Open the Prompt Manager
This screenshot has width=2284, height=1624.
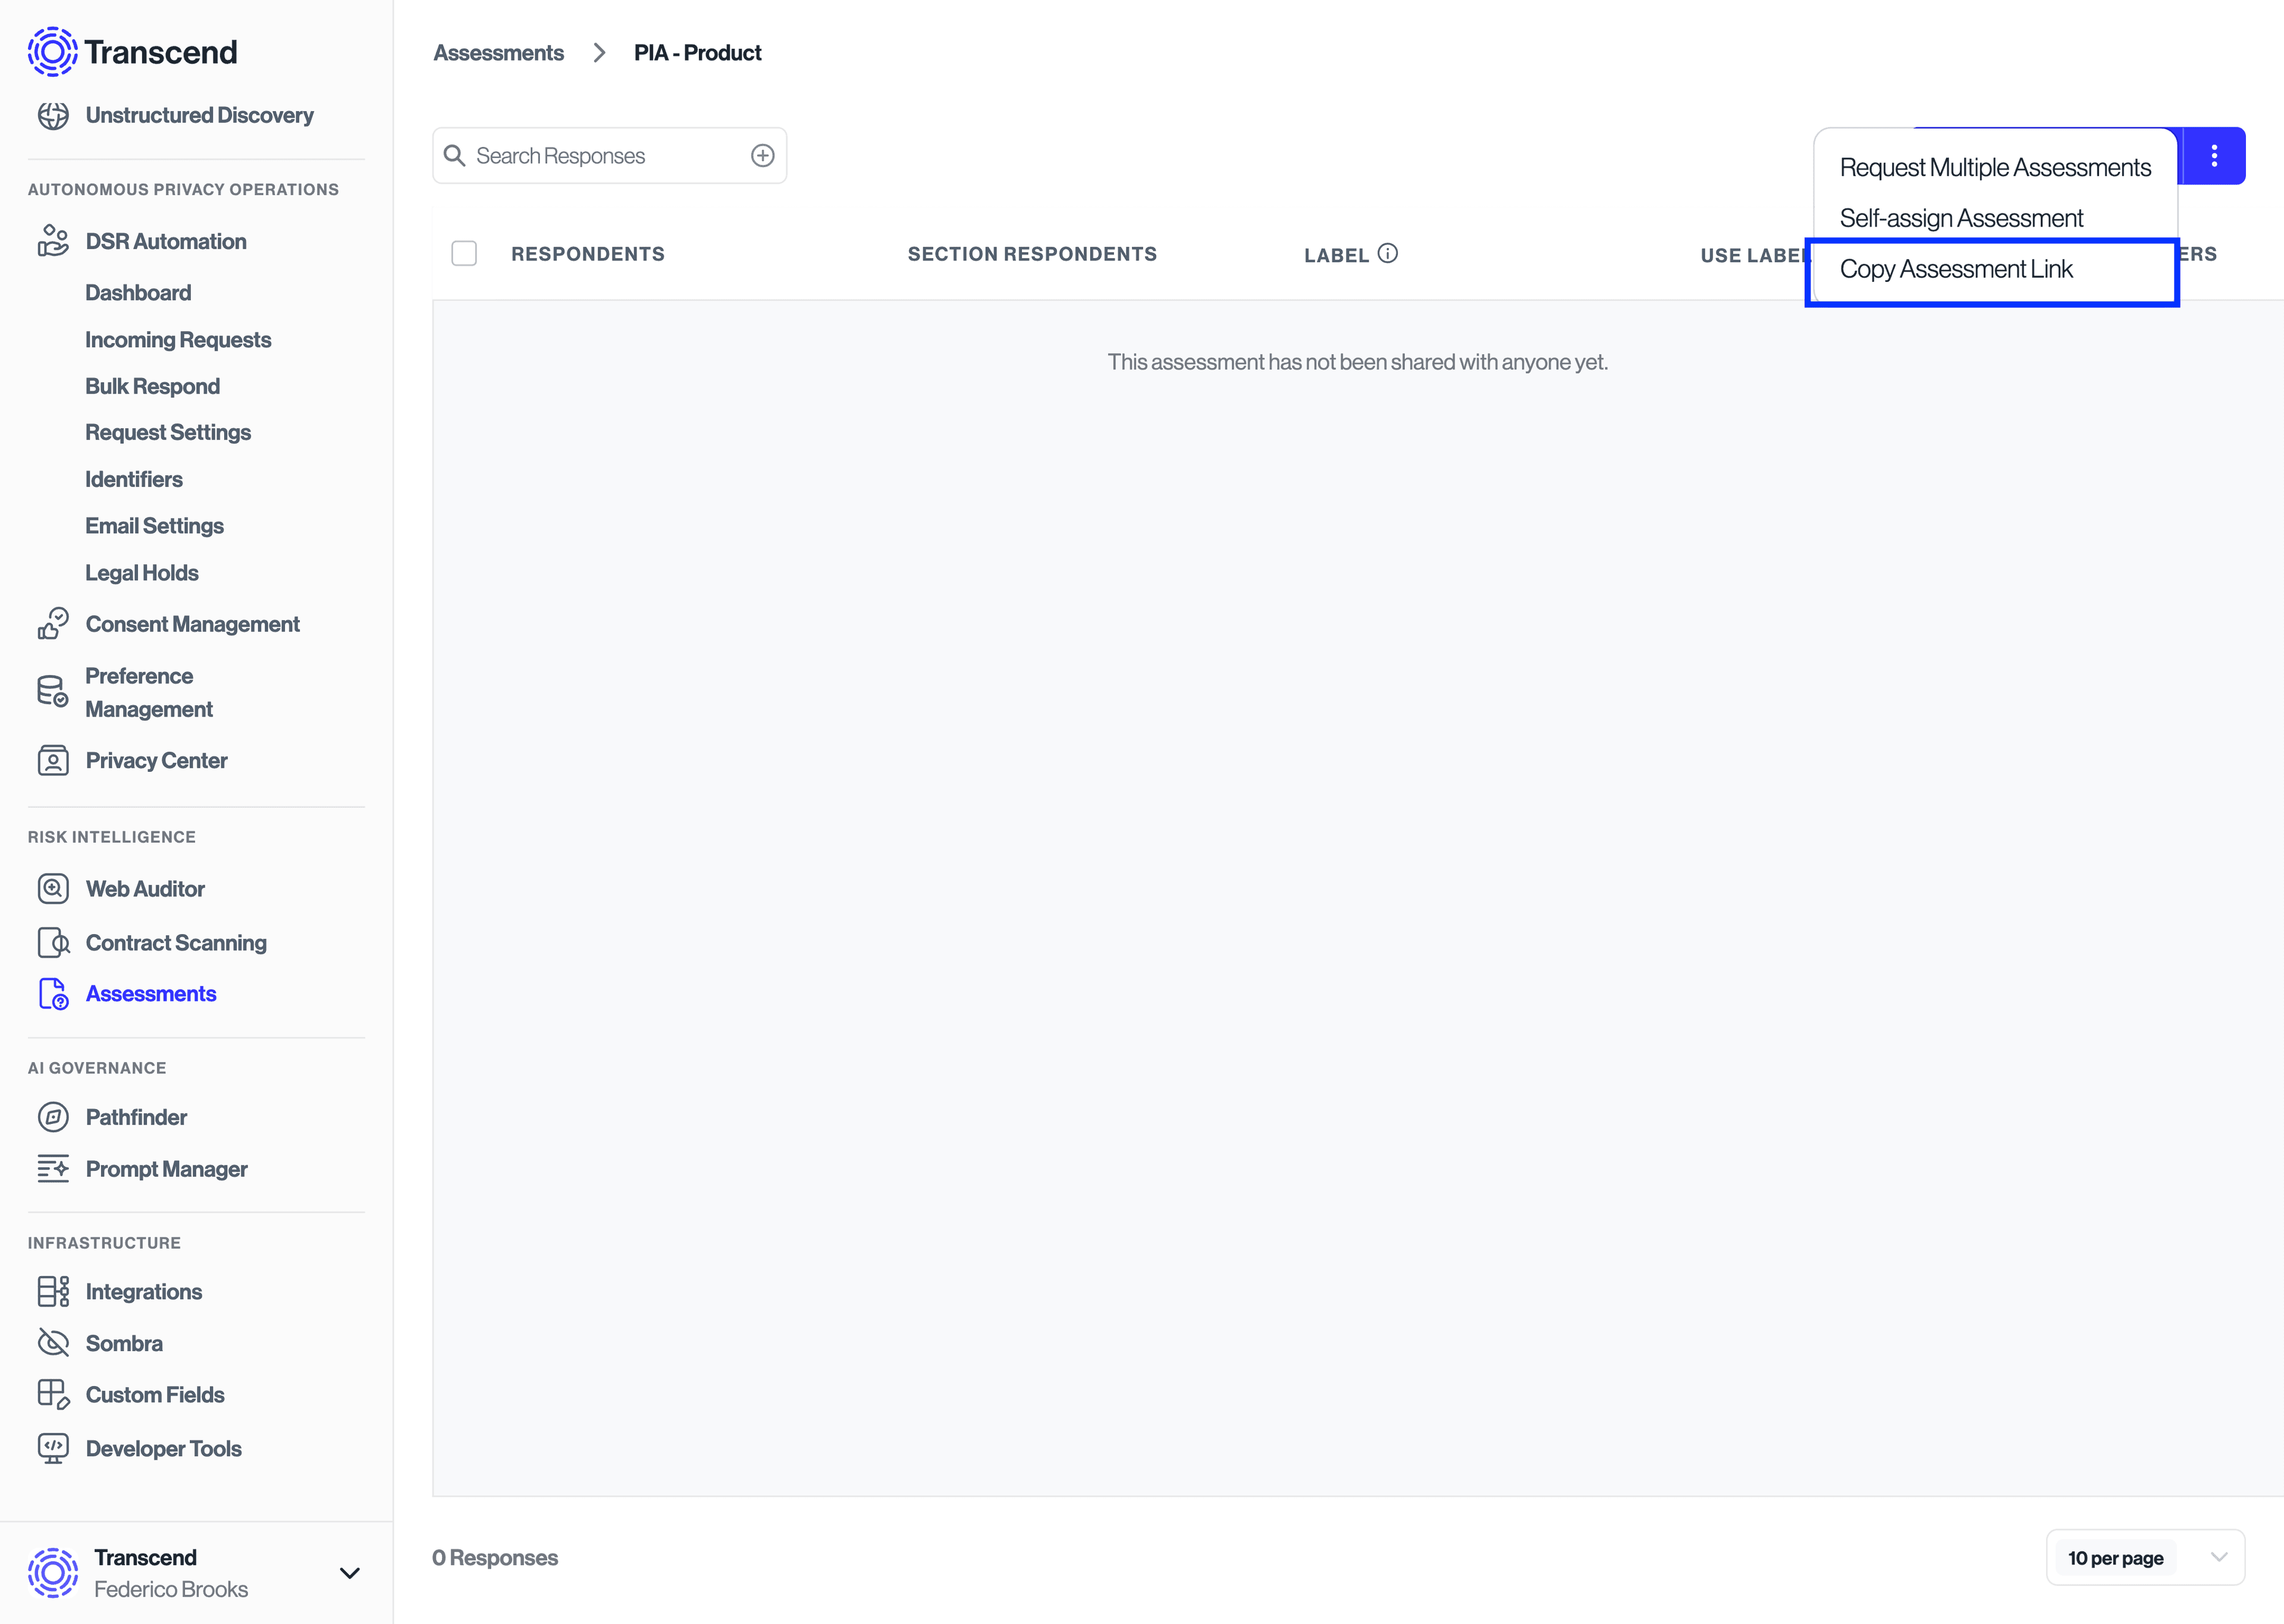point(165,1168)
